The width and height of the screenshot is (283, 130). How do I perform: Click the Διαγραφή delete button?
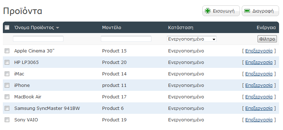260,11
